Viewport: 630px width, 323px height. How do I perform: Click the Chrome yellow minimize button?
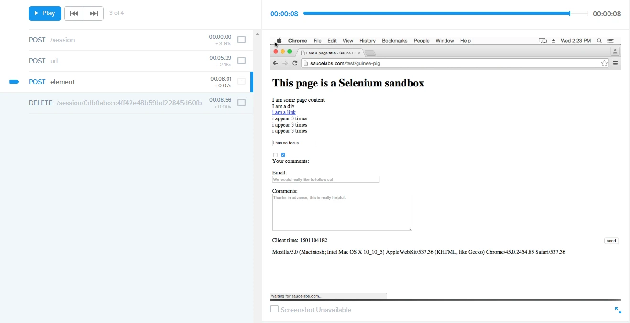point(282,51)
